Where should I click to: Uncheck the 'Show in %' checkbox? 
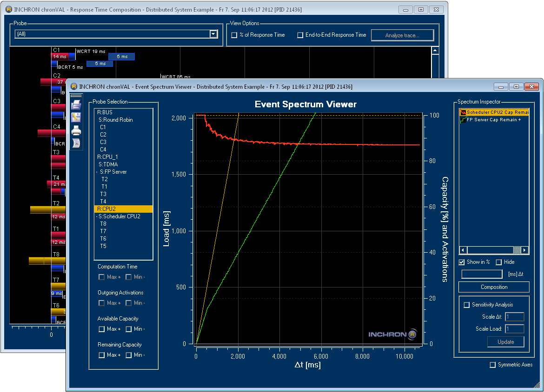pyautogui.click(x=462, y=262)
